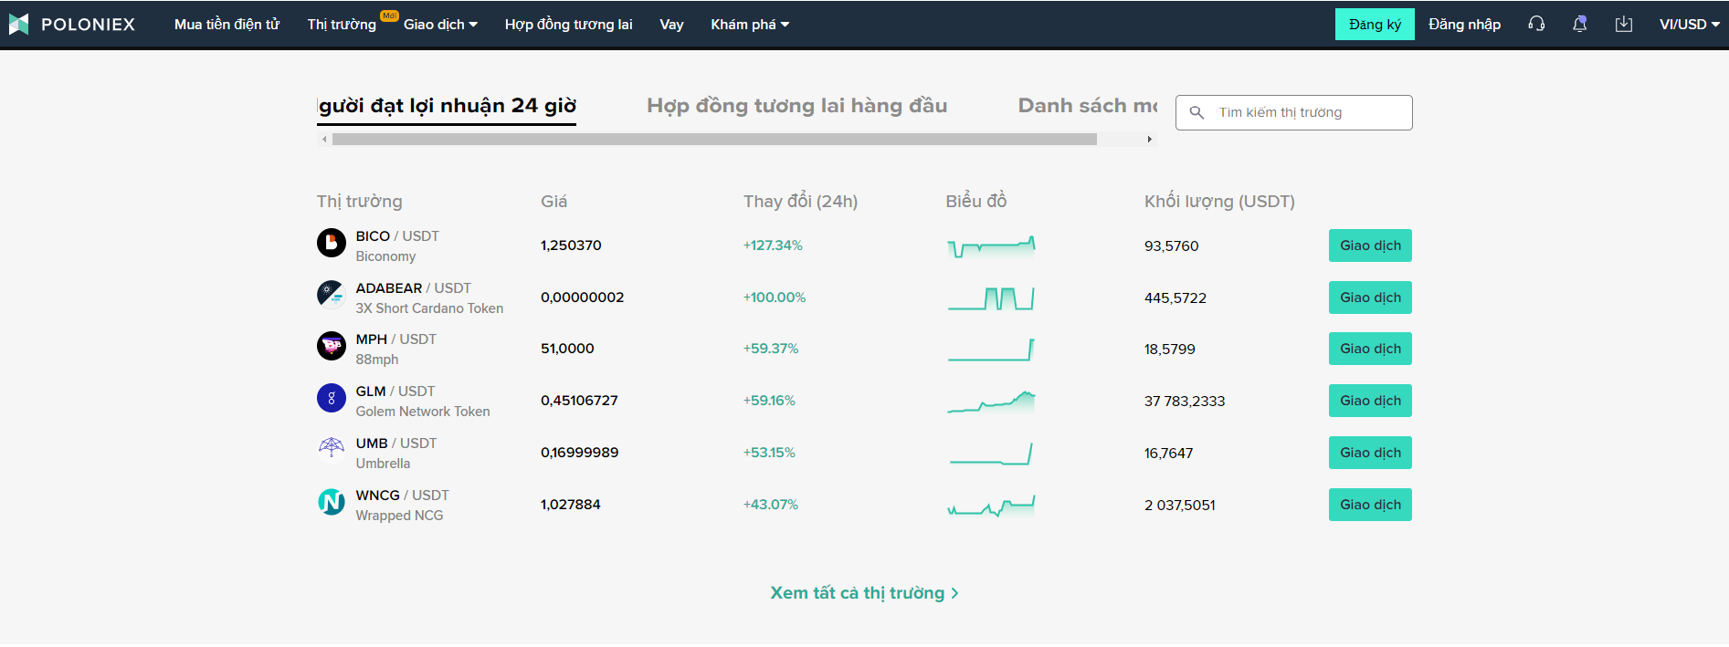This screenshot has height=647, width=1729.
Task: Expand the Giao dịch dropdown menu
Action: click(x=440, y=25)
